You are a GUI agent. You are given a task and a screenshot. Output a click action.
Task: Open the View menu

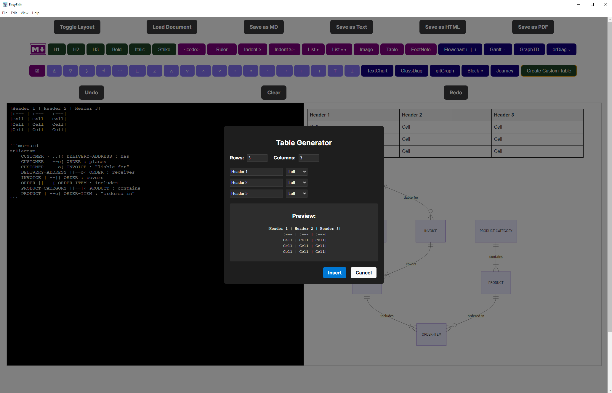click(24, 13)
